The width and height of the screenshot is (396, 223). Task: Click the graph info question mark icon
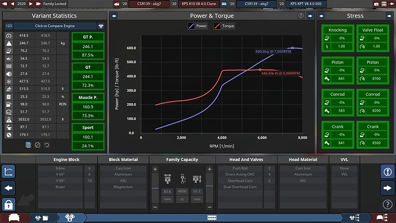pyautogui.click(x=301, y=15)
